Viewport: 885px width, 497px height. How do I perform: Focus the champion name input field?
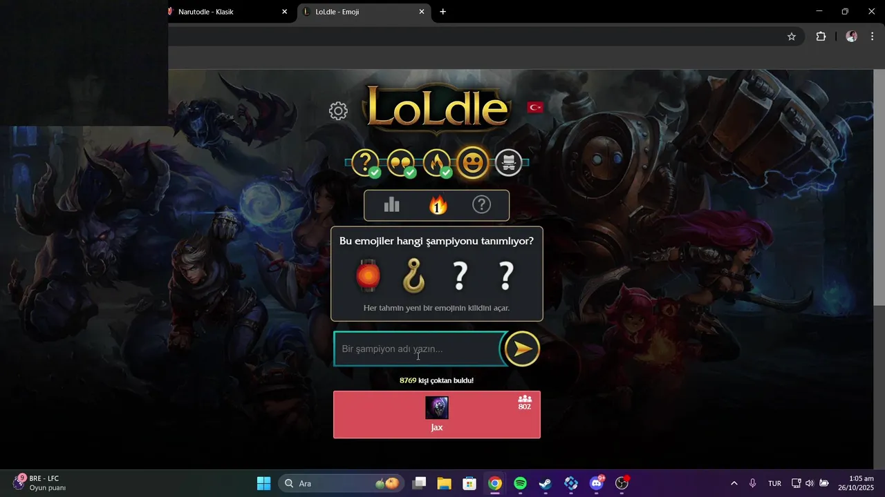[x=419, y=349]
